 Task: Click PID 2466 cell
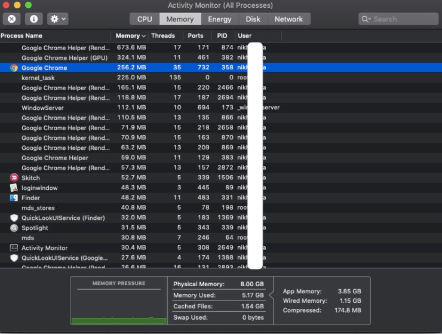(x=225, y=87)
